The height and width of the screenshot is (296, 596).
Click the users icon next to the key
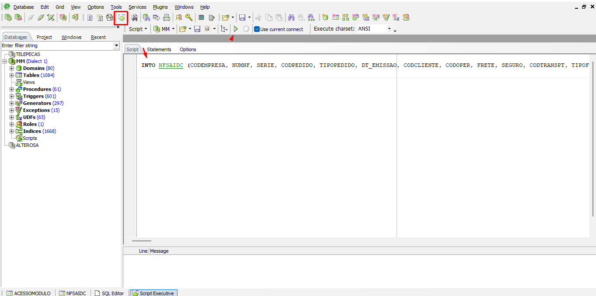click(x=178, y=17)
